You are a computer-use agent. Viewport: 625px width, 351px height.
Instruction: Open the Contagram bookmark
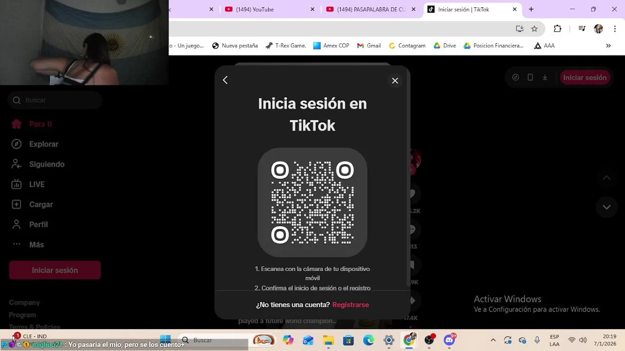pos(407,45)
